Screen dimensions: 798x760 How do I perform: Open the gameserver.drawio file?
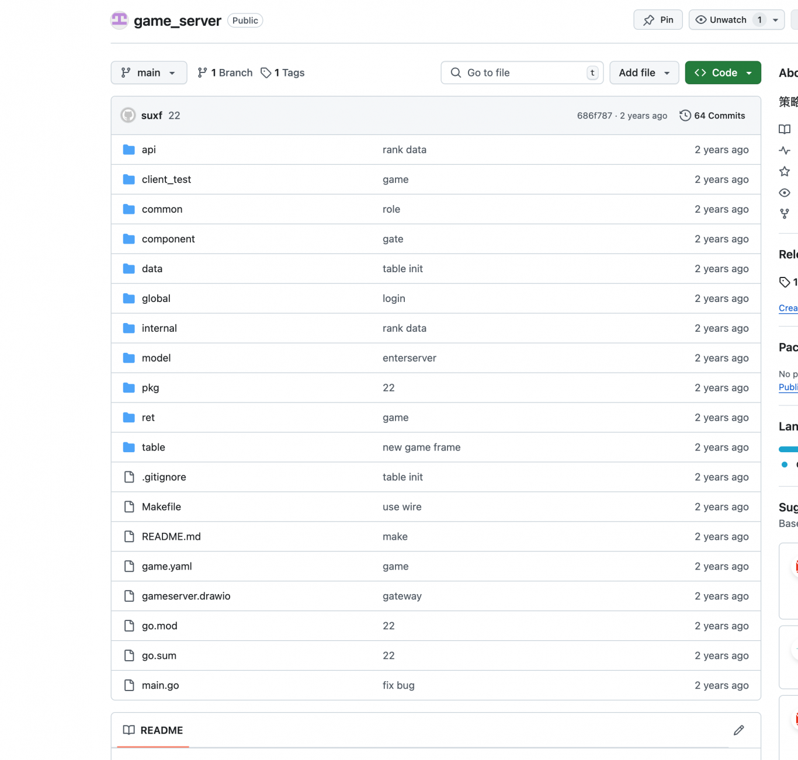[186, 596]
